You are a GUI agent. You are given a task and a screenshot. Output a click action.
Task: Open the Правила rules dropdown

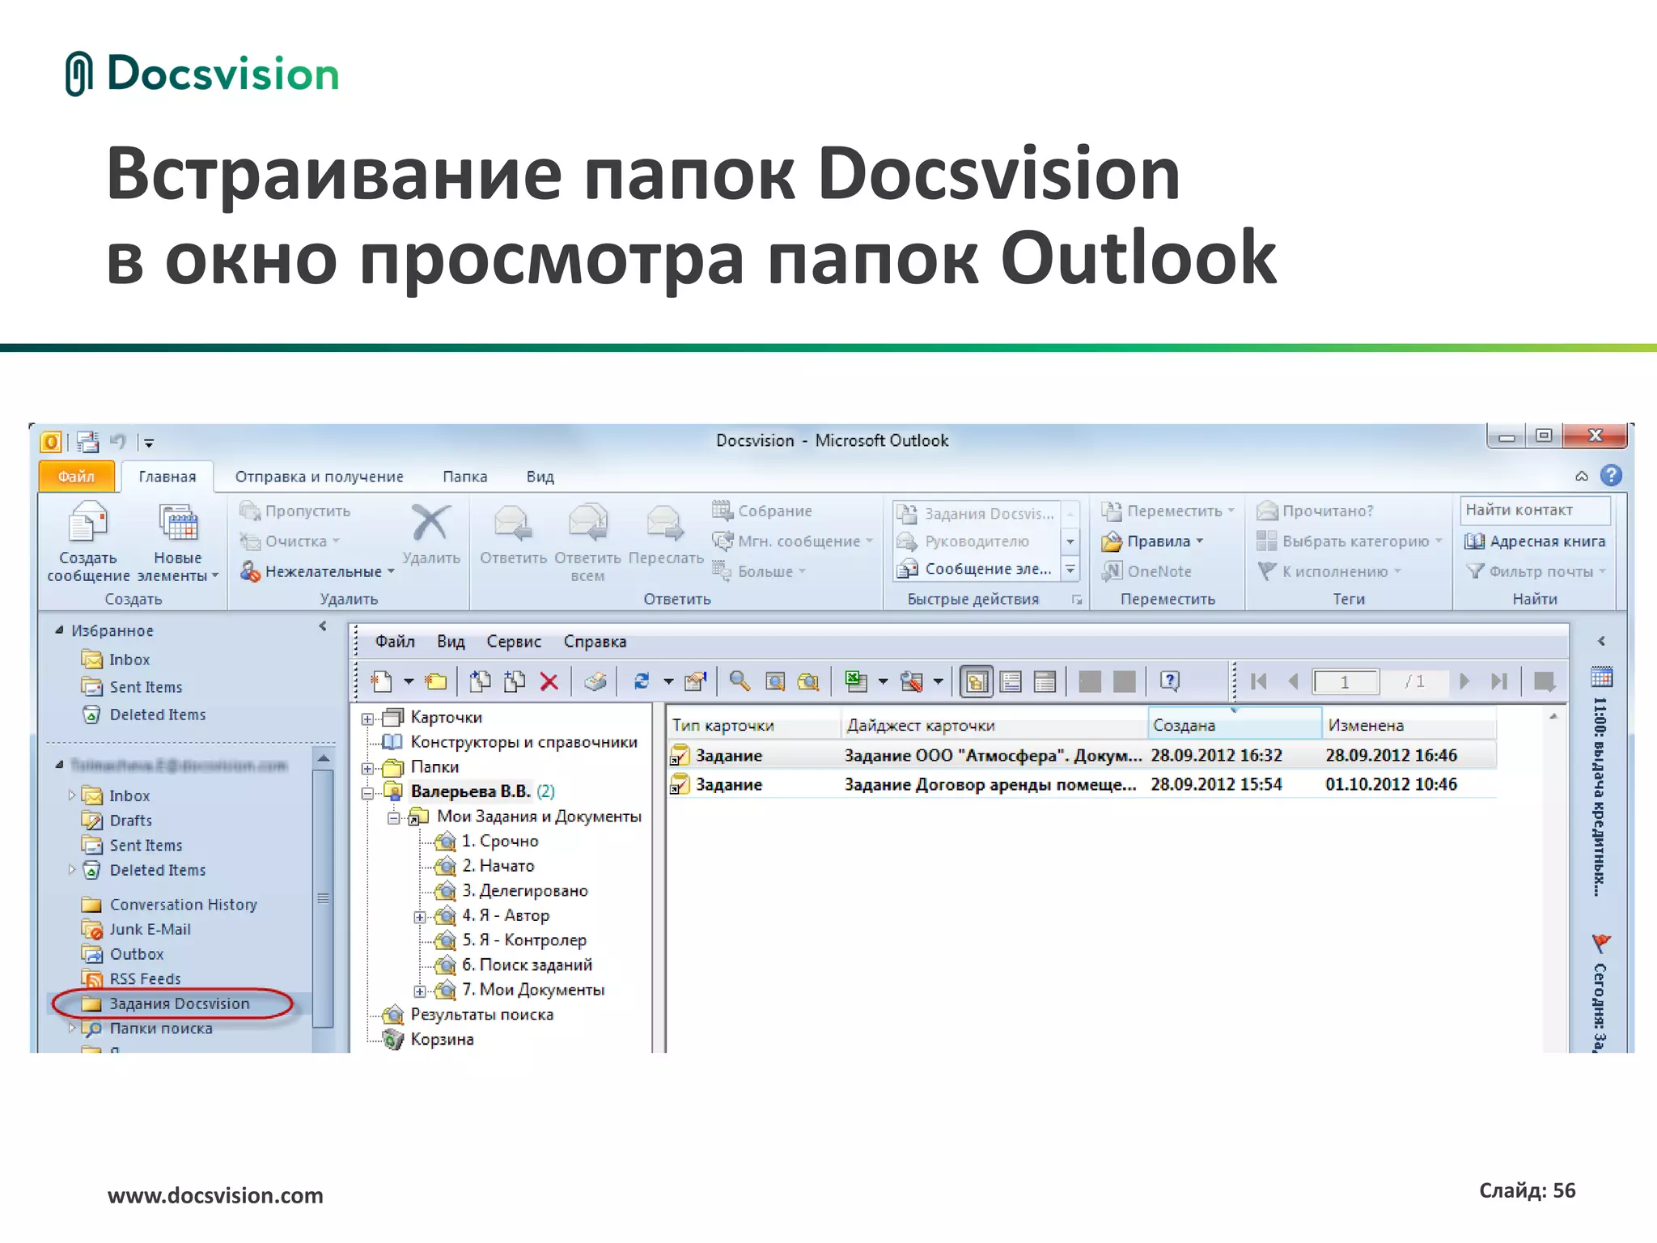coord(1153,541)
